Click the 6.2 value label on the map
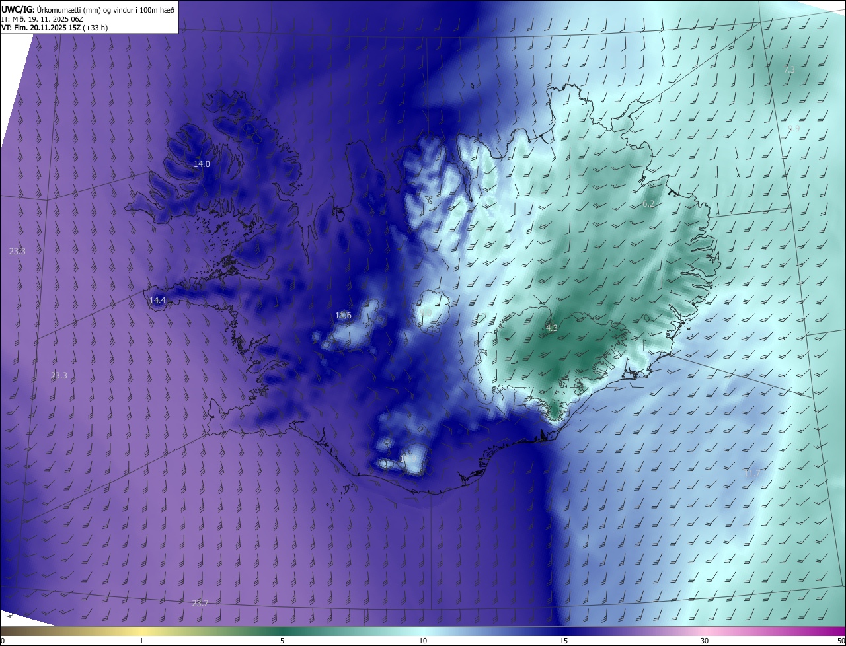 coord(648,204)
